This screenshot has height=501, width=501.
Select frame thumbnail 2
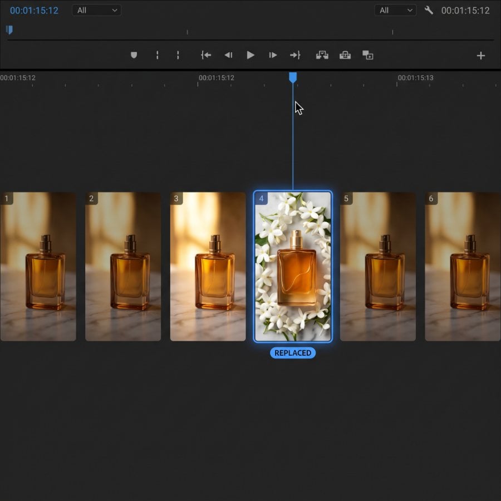[x=123, y=267]
